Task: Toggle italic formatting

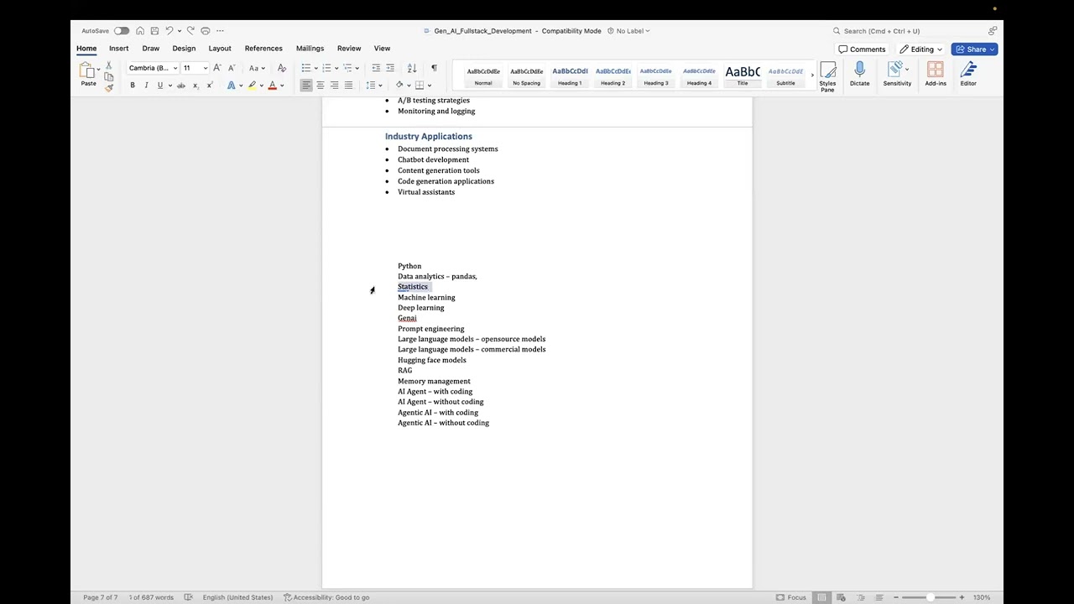Action: pyautogui.click(x=146, y=86)
